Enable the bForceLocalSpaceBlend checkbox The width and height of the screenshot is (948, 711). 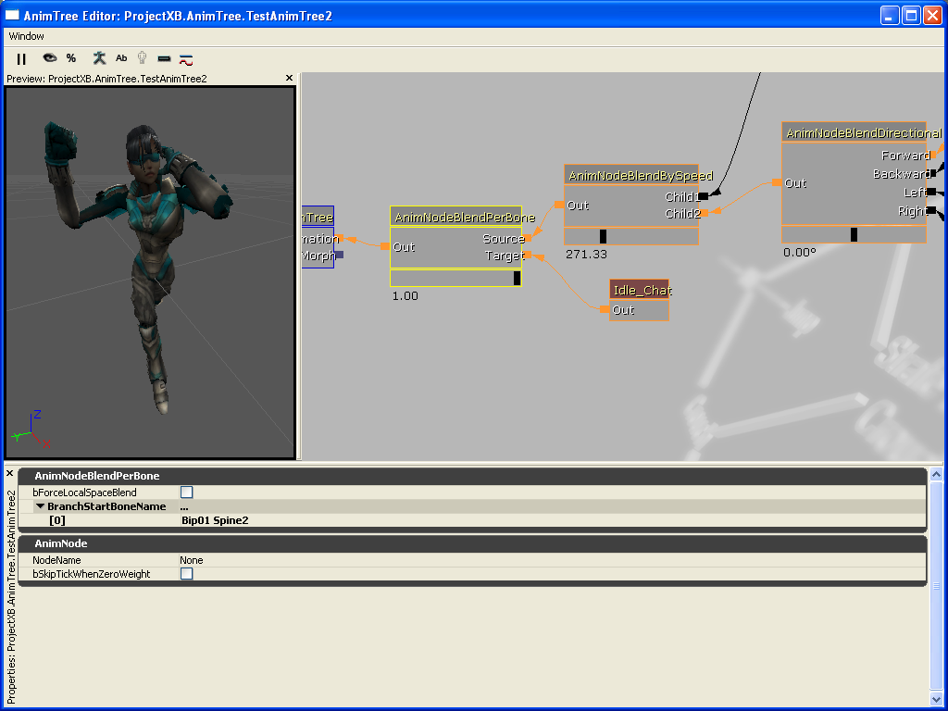[x=186, y=492]
